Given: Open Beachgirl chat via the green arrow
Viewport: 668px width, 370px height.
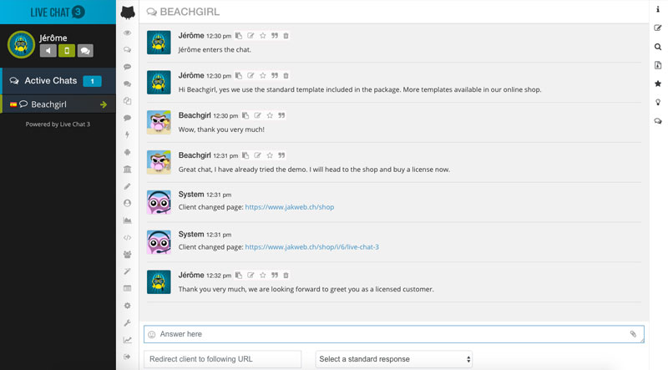Looking at the screenshot, I should pyautogui.click(x=104, y=104).
